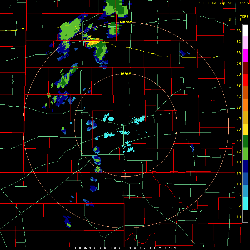Image resolution: width=250 pixels, height=250 pixels.
Task: Select the dark orange legend swatch
Action: (x=245, y=92)
